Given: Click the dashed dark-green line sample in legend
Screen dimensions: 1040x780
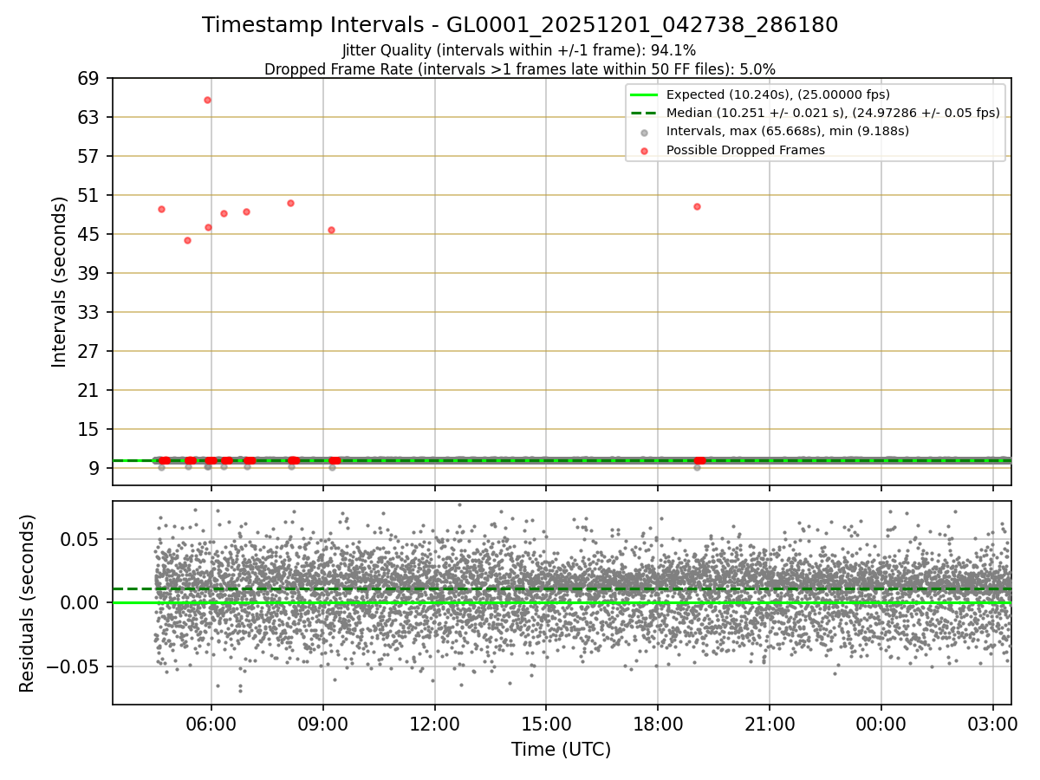Looking at the screenshot, I should pos(644,113).
